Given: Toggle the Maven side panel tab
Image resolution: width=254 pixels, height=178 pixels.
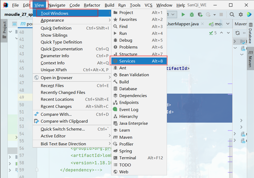Looking at the screenshot, I should (251, 59).
